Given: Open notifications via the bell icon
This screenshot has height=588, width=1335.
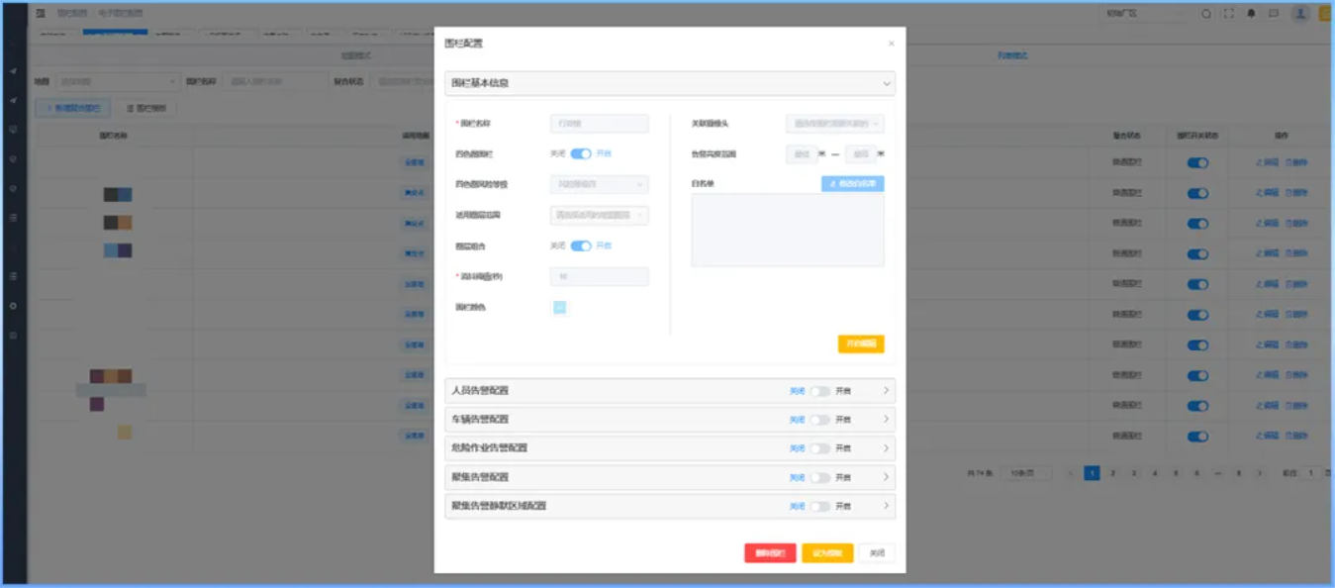Looking at the screenshot, I should point(1252,14).
